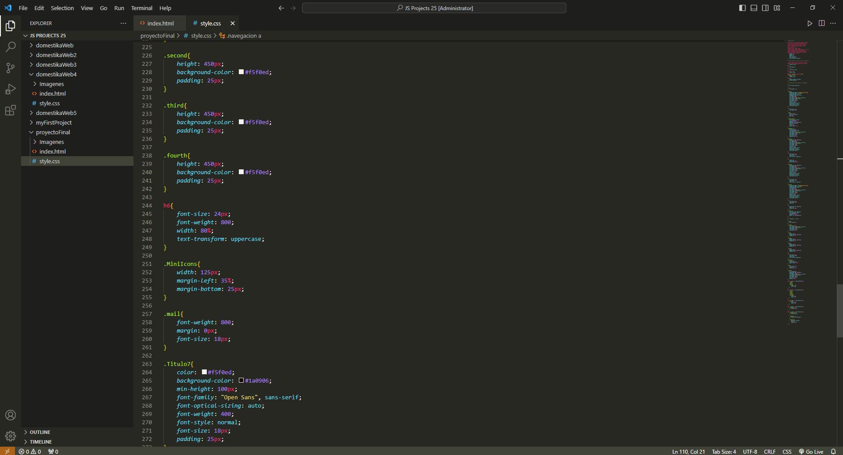Open notifications bell in status bar
Viewport: 843px width, 455px height.
point(833,451)
